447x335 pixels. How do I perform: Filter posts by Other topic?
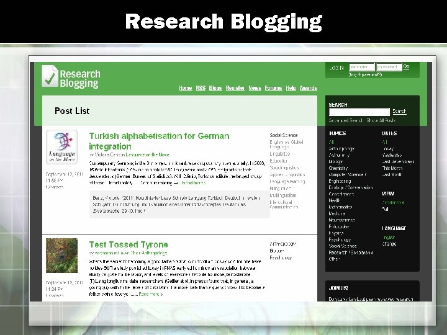pos(334,259)
